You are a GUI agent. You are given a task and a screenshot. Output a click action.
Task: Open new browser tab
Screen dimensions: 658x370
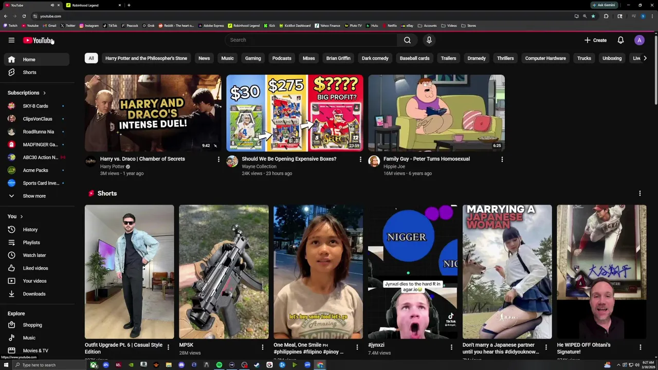129,5
